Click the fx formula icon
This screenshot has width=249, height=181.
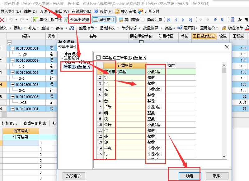point(240,20)
